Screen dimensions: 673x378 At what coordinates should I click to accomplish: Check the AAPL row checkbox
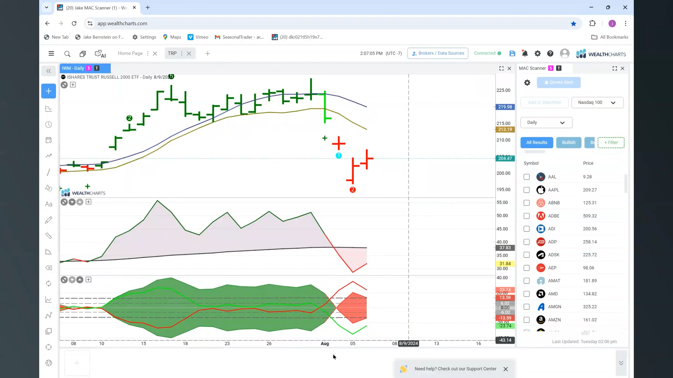(526, 190)
